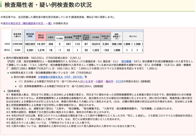Click the bullet line starting 県内の陽性確認者数

coord(43,58)
